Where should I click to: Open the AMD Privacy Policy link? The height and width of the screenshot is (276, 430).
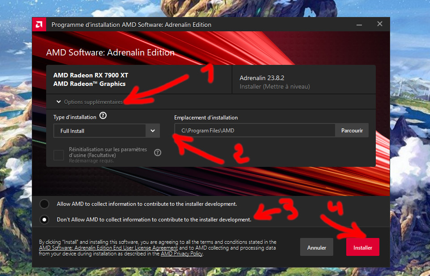[181, 254]
